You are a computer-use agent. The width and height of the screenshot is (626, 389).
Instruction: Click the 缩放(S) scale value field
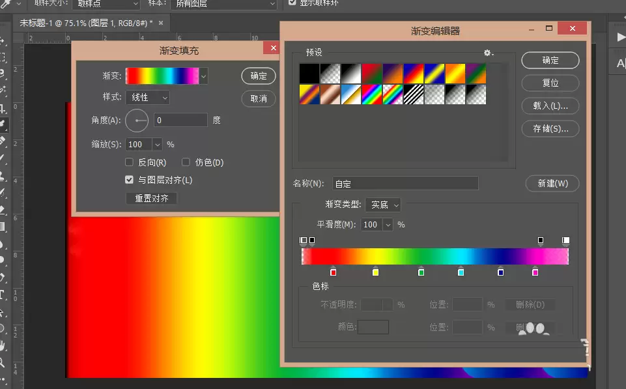click(x=139, y=145)
